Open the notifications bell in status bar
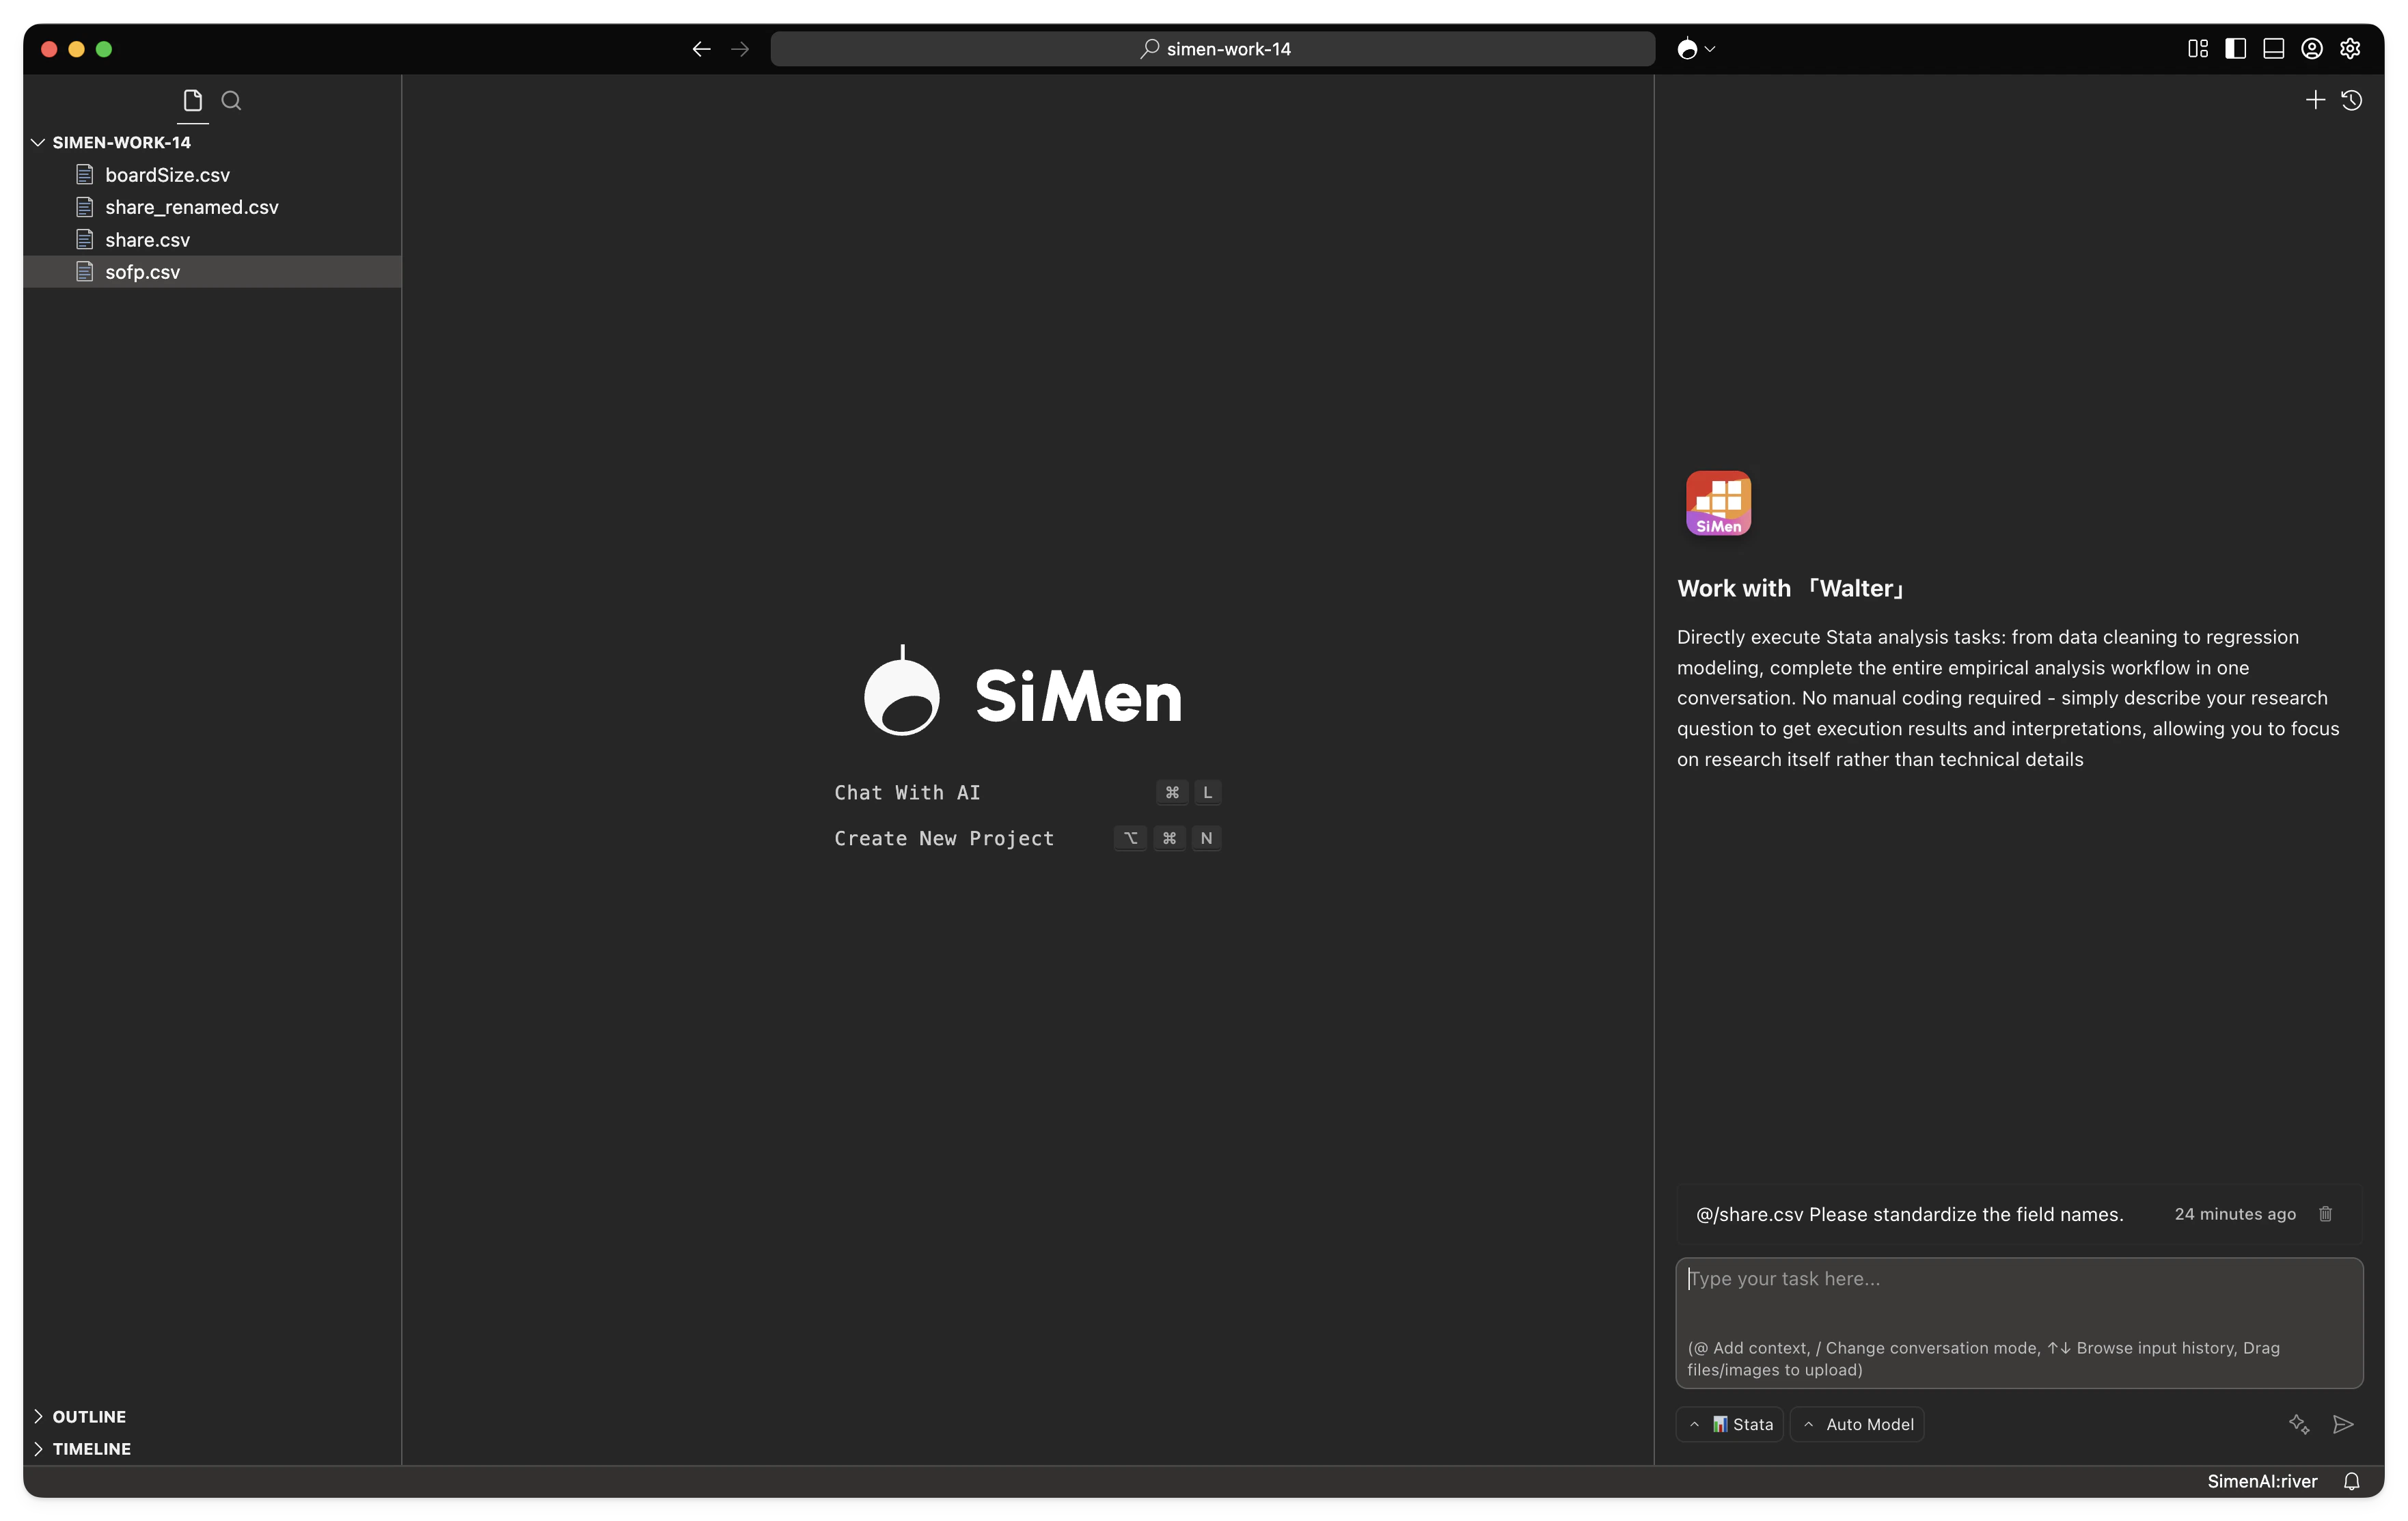2408x1521 pixels. coord(2351,1482)
